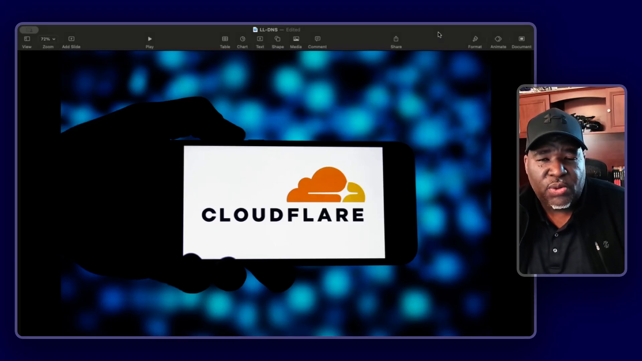
Task: Open the Format inspector
Action: coord(475,42)
